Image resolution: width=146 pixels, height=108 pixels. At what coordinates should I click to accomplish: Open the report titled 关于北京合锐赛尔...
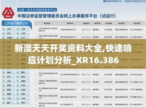point(137,30)
